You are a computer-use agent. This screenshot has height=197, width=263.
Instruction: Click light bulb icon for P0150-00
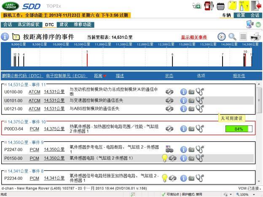(164, 158)
